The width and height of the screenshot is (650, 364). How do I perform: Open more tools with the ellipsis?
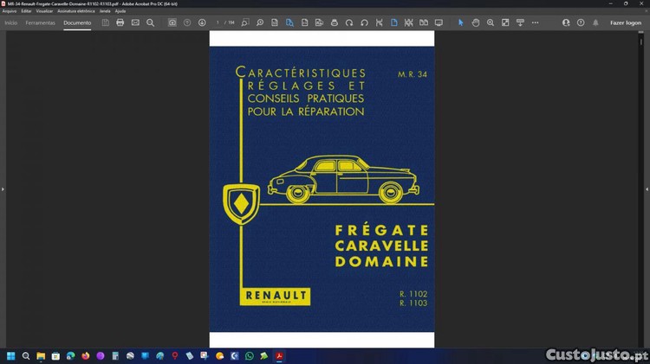coord(535,22)
